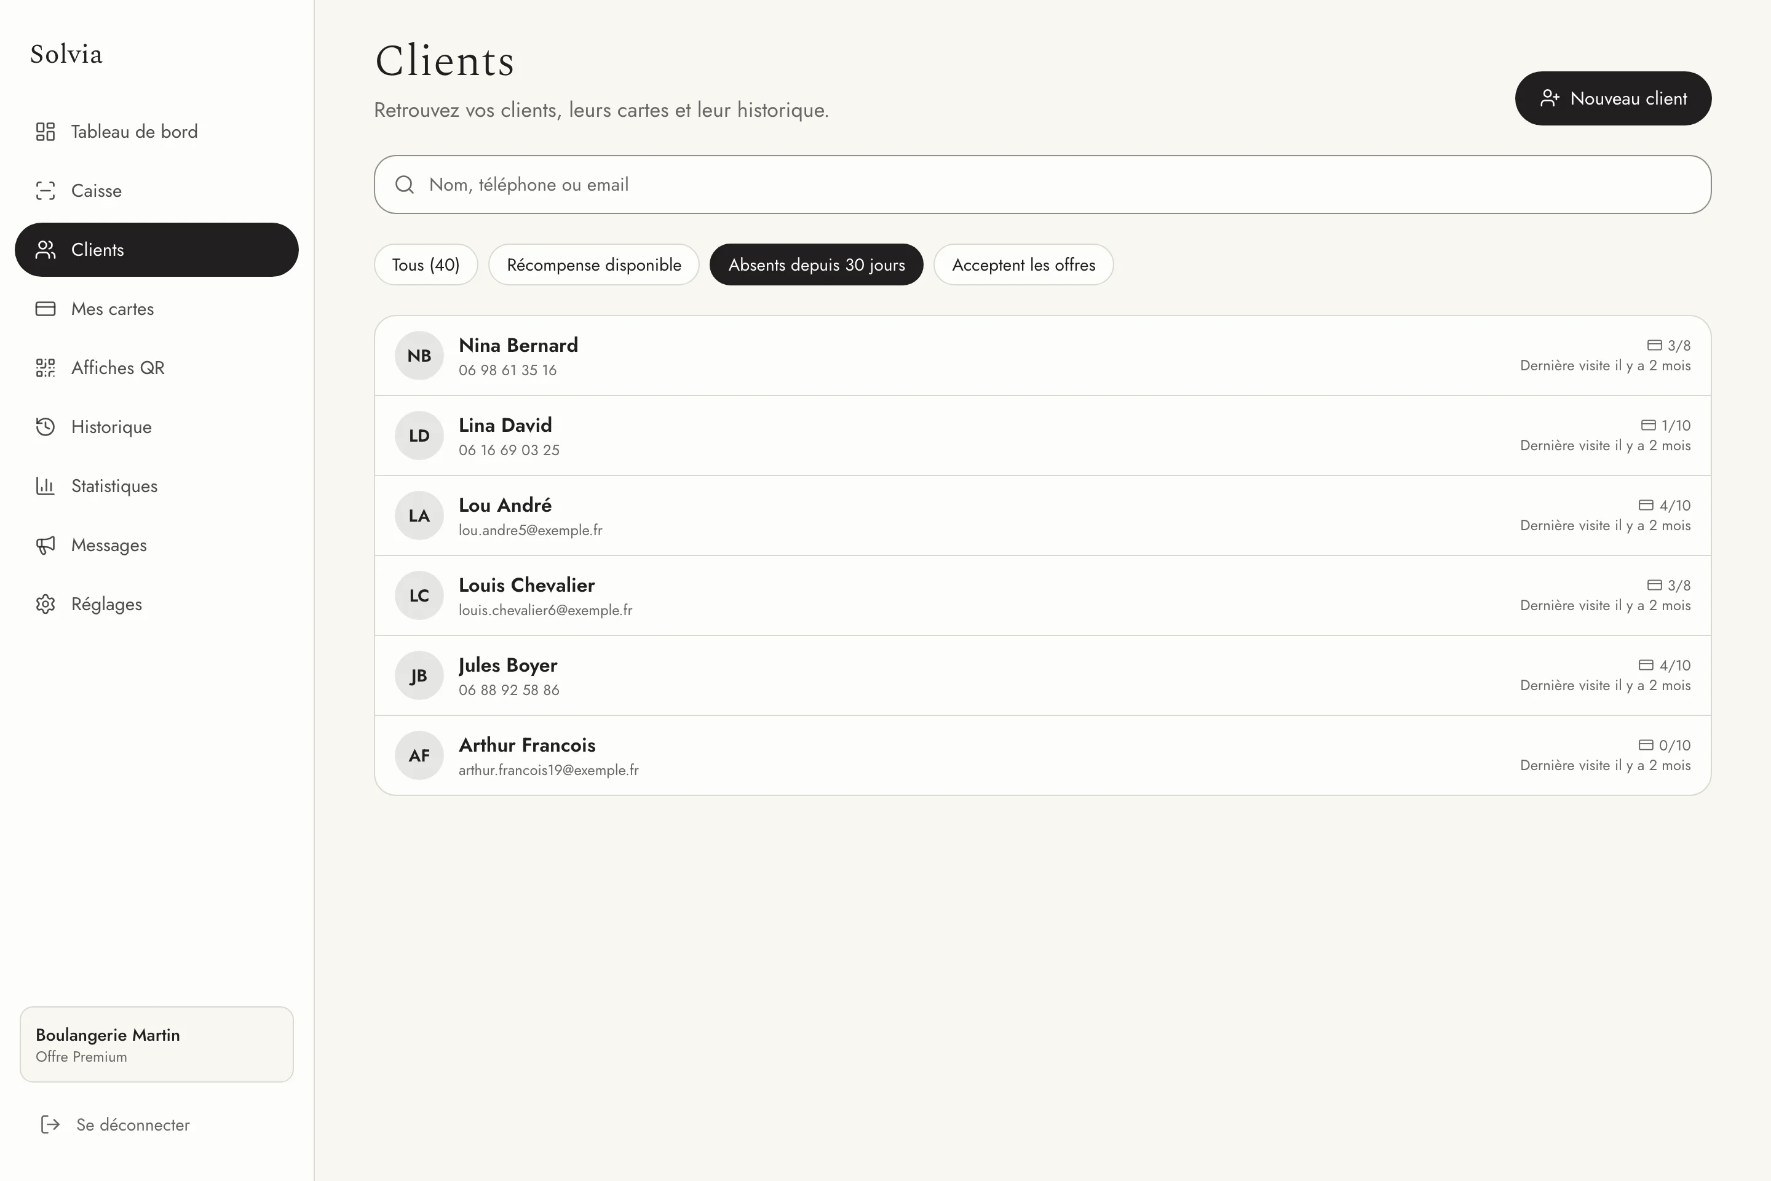Open the Messages section
Screen dimensions: 1771x1181
[x=157, y=546]
